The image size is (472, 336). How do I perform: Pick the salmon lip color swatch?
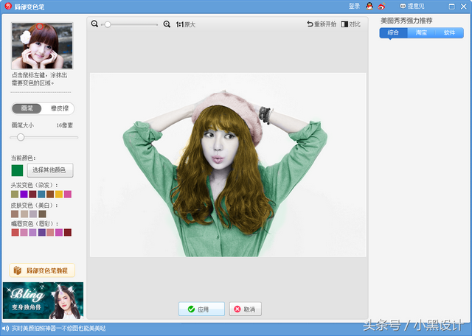coord(50,232)
